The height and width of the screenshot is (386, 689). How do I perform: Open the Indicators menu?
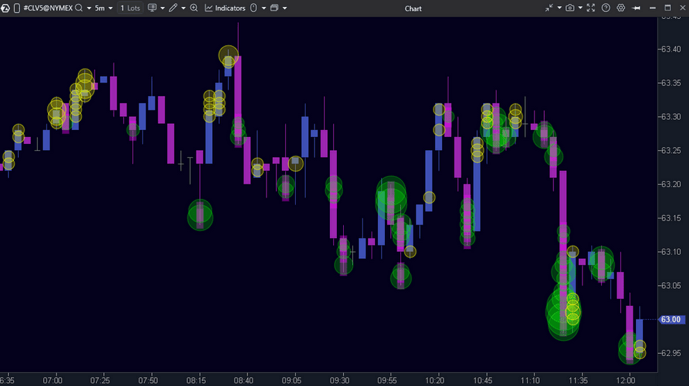(225, 8)
